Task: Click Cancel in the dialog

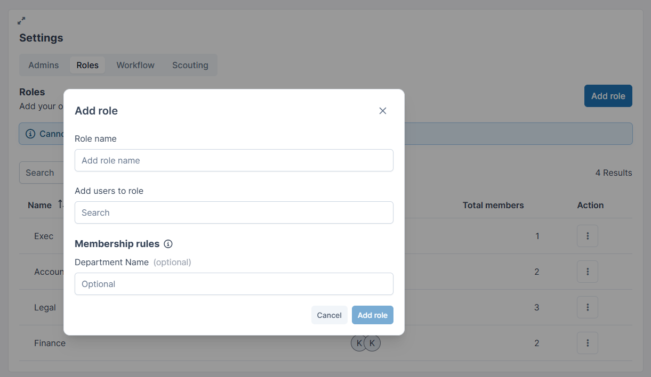Action: tap(329, 315)
